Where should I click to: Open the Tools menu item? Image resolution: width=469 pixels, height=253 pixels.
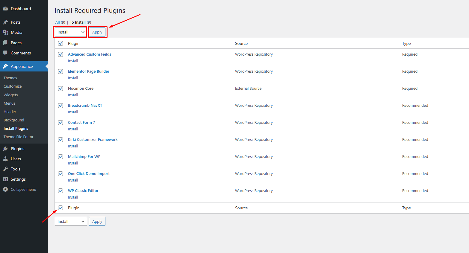click(x=24, y=169)
